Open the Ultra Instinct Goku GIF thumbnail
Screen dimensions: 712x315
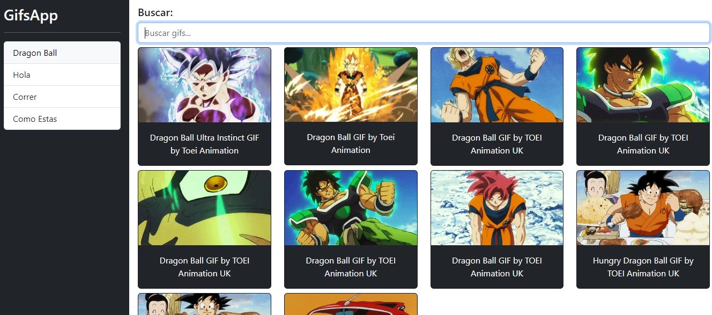click(x=204, y=85)
